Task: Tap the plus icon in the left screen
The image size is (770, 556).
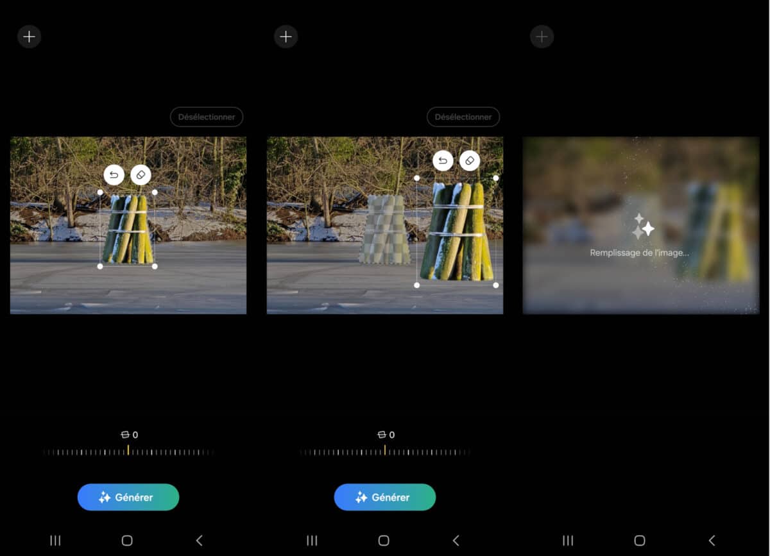Action: tap(29, 37)
